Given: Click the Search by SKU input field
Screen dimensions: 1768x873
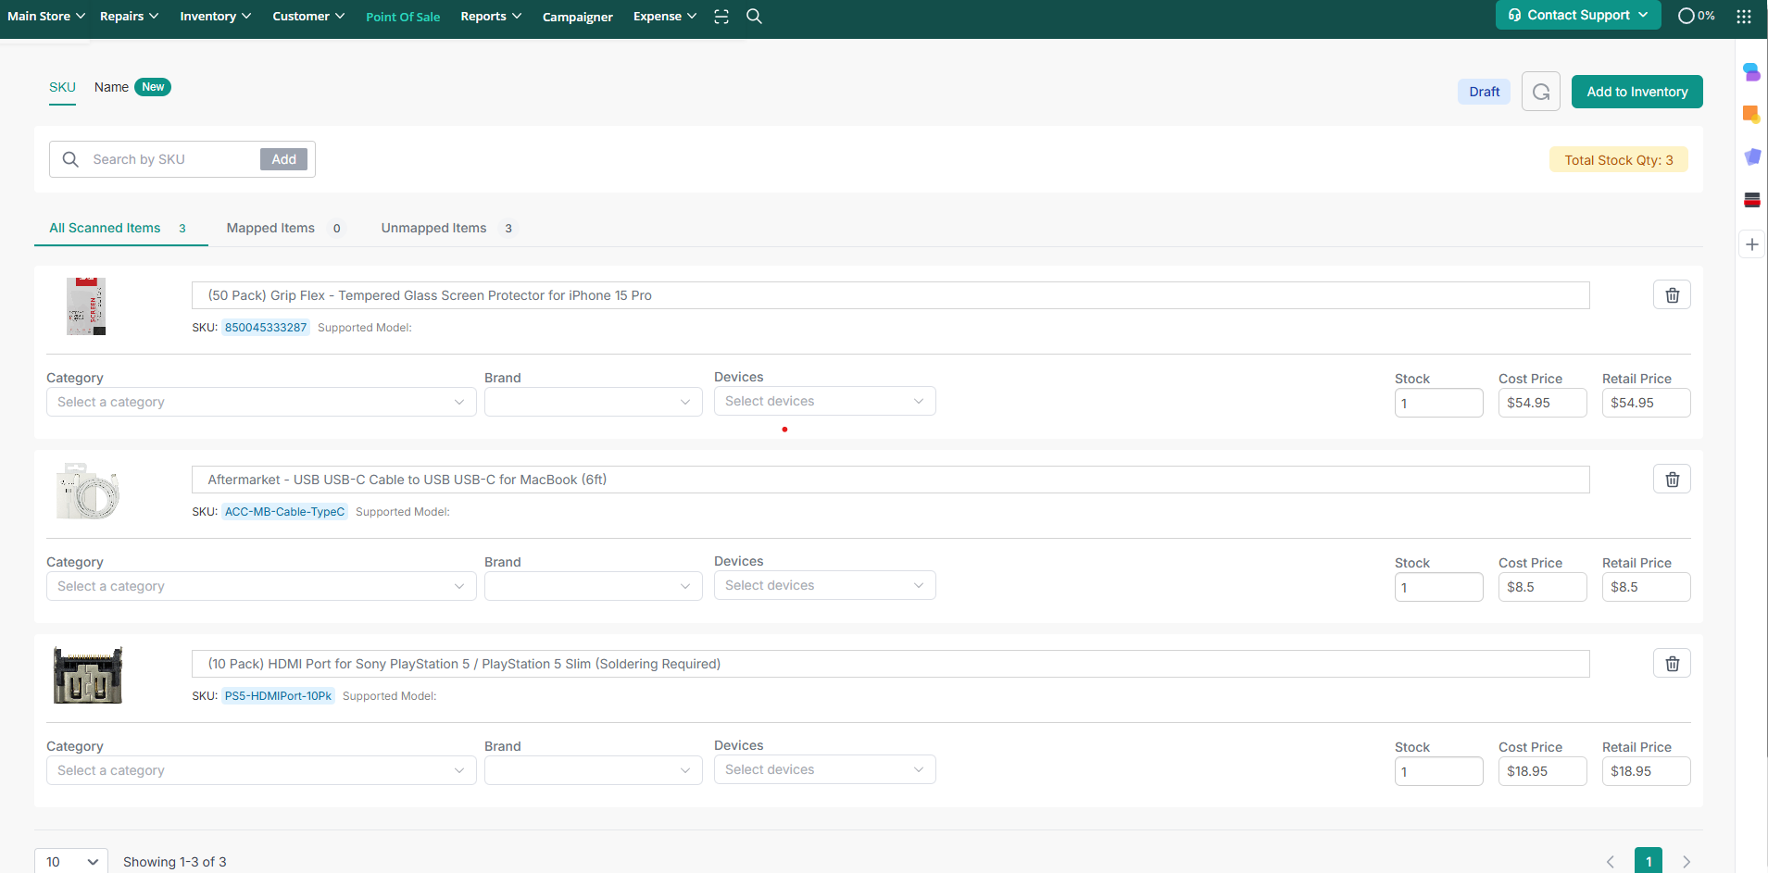Looking at the screenshot, I should 171,159.
